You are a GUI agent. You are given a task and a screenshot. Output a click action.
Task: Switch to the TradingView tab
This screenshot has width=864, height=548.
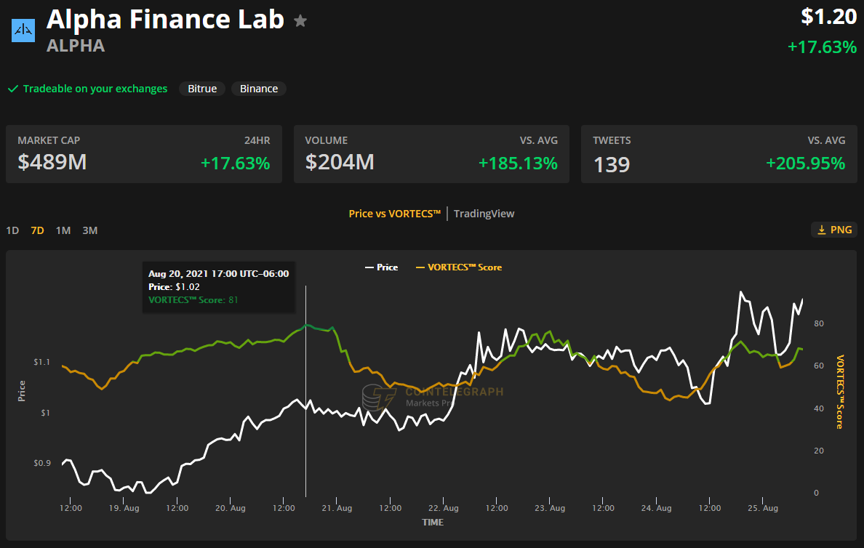[x=484, y=214]
